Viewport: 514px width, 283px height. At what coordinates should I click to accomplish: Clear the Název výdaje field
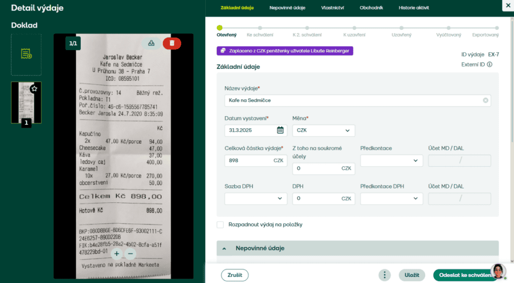pos(485,100)
